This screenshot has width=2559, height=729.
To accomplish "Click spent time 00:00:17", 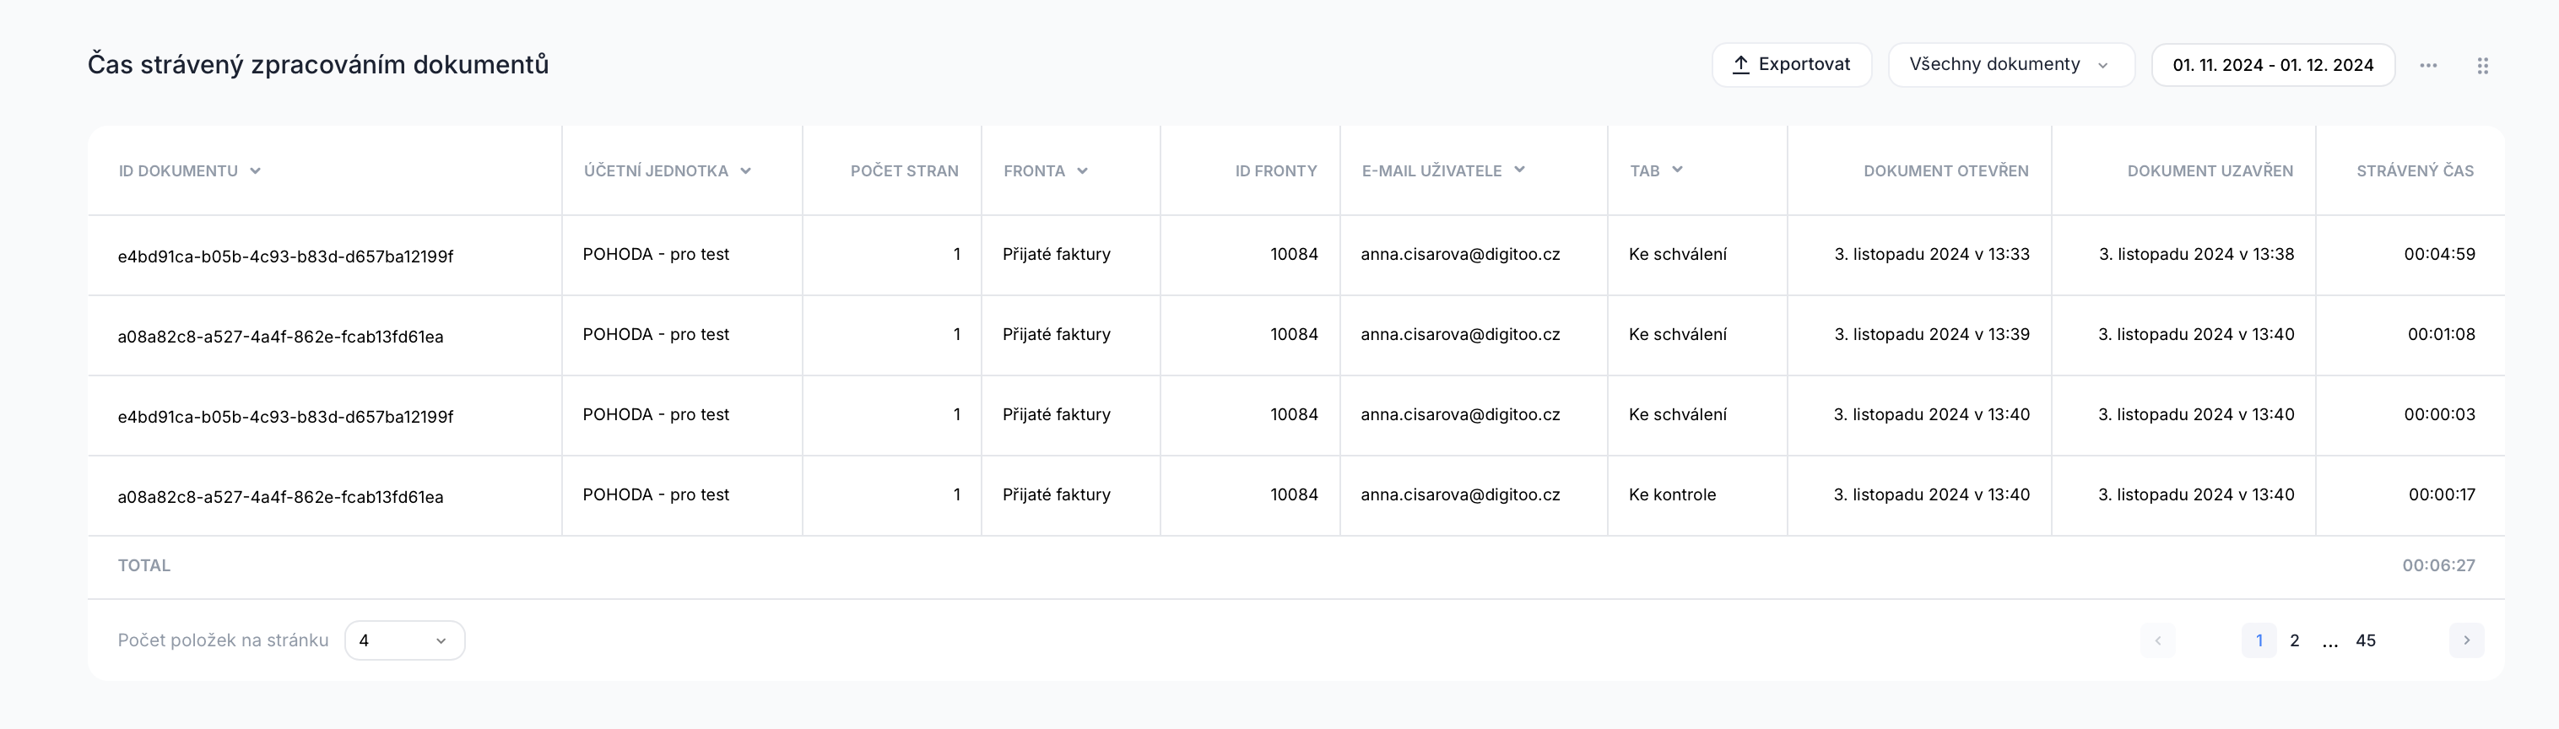I will click(2442, 494).
